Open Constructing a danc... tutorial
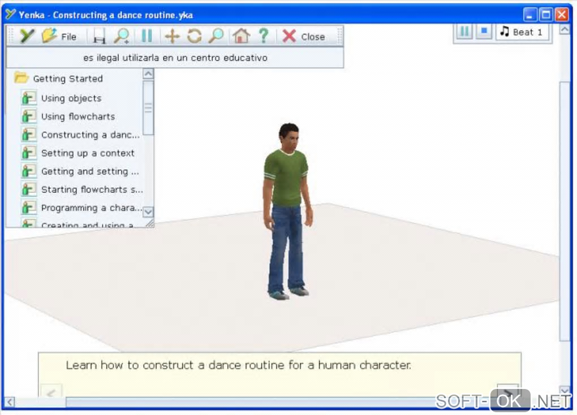 coord(91,135)
